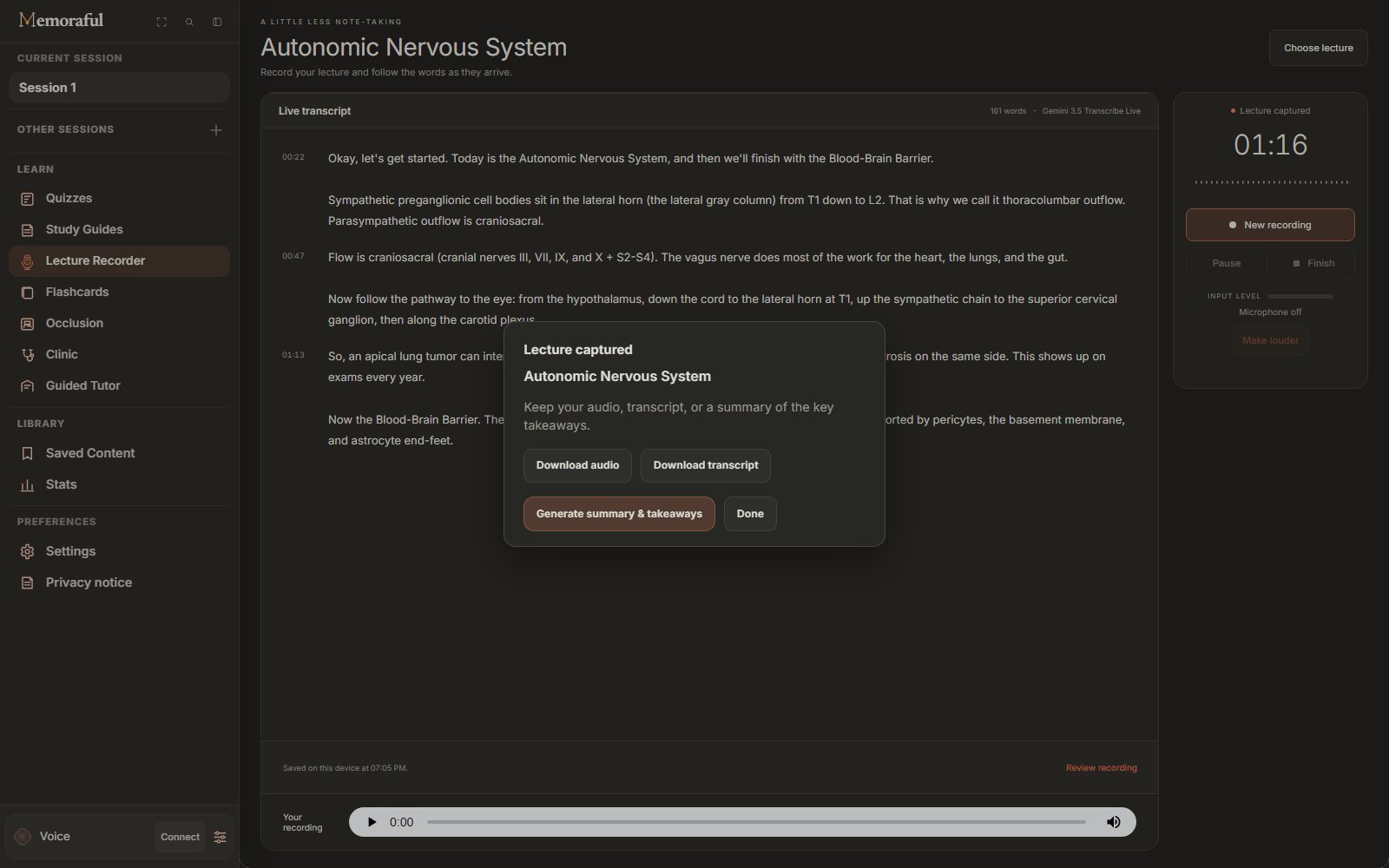The height and width of the screenshot is (868, 1389).
Task: Click the 00:22 transcript timestamp
Action: click(x=293, y=157)
